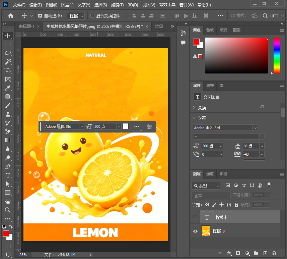Go to the Home screen icon
The height and width of the screenshot is (259, 287).
pos(11,16)
